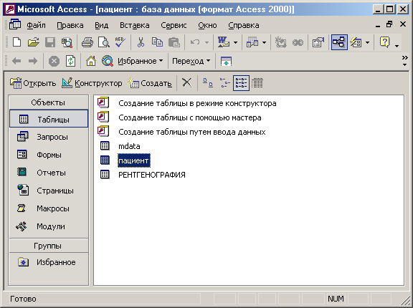413x308 pixels.
Task: Open the Properties icon
Action: pyautogui.click(x=318, y=42)
